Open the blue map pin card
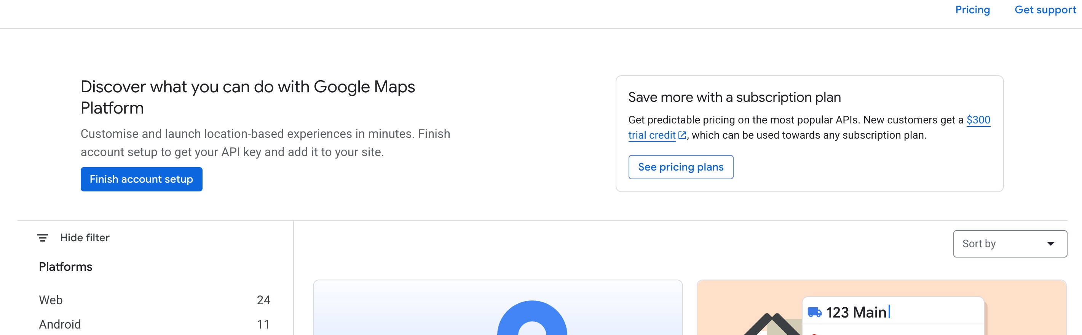 tap(497, 308)
